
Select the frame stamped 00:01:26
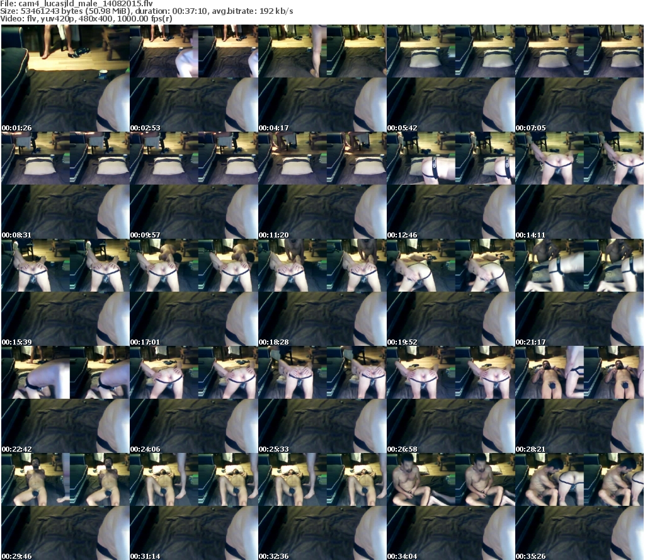pos(66,78)
